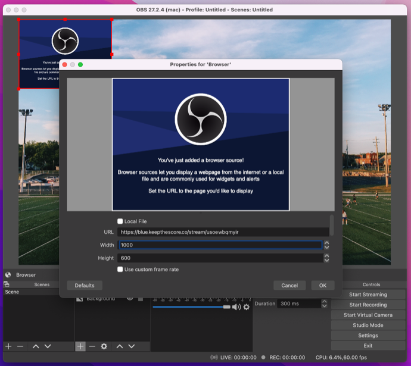Click the Duration 300 ms field
411x366 pixels.
(299, 304)
